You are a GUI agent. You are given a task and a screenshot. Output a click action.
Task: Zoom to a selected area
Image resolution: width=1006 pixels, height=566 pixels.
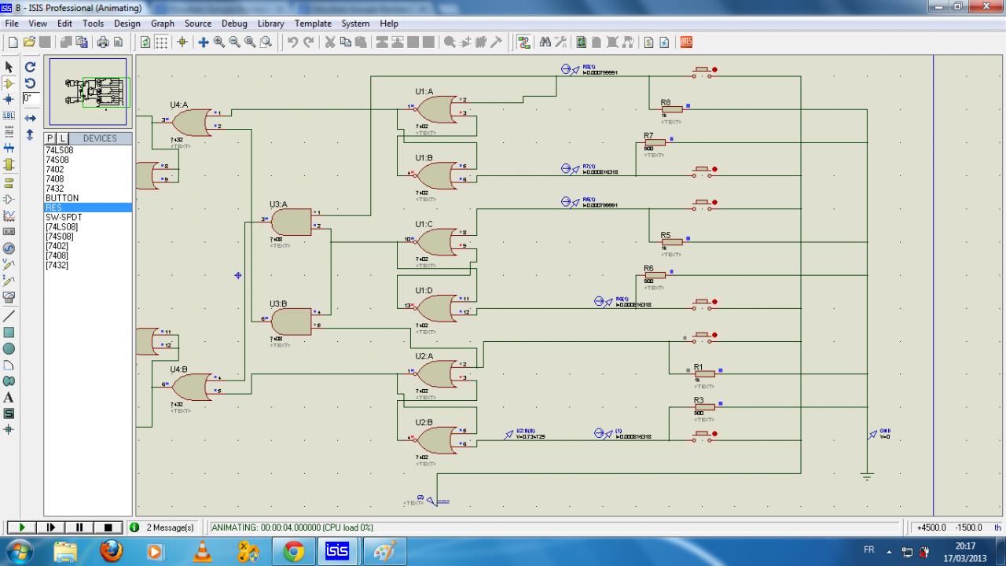[266, 42]
